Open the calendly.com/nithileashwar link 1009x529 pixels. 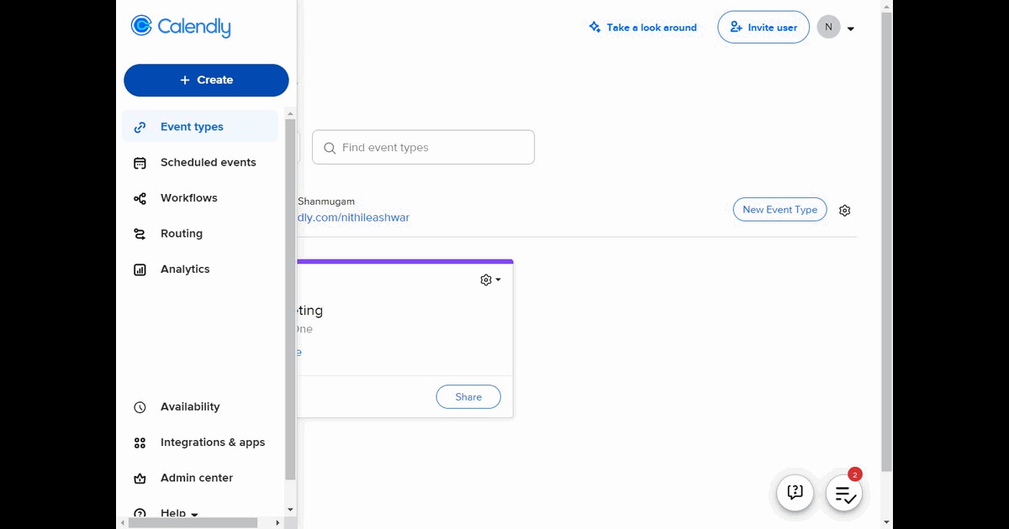click(354, 217)
